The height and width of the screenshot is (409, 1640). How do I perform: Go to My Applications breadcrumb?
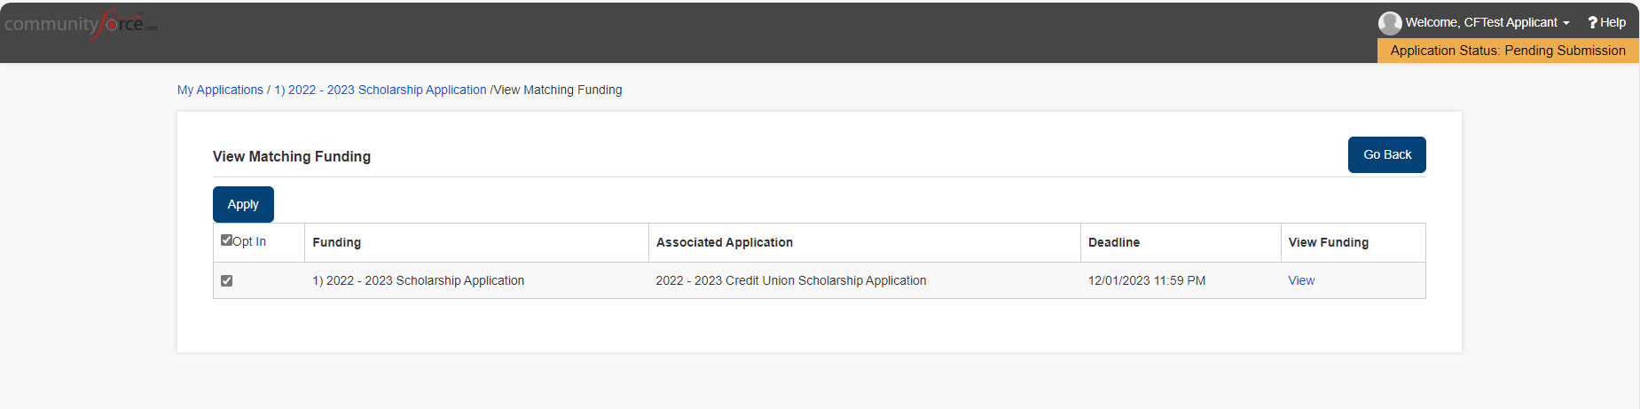(220, 90)
